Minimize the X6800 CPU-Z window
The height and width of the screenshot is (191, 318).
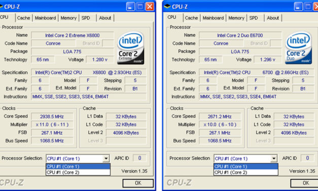coord(130,7)
